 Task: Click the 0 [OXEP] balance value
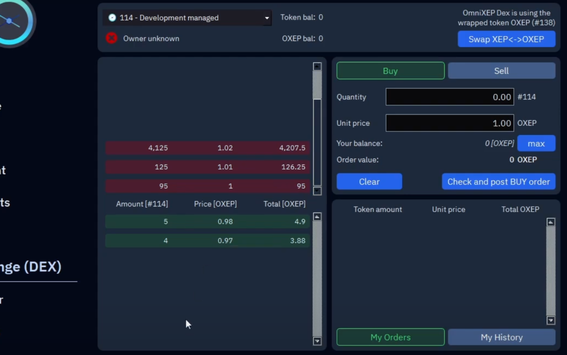tap(499, 143)
